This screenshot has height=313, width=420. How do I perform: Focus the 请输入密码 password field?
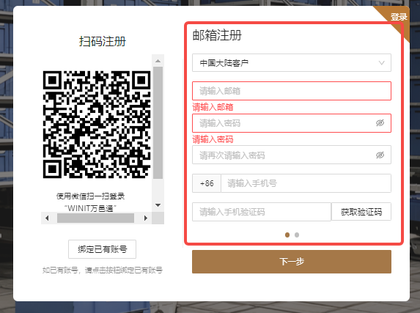pyautogui.click(x=292, y=123)
